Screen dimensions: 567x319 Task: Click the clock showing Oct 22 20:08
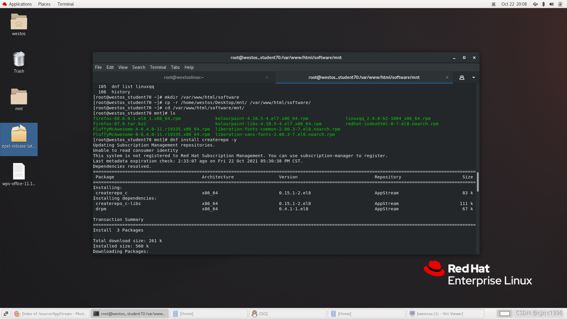pyautogui.click(x=514, y=4)
